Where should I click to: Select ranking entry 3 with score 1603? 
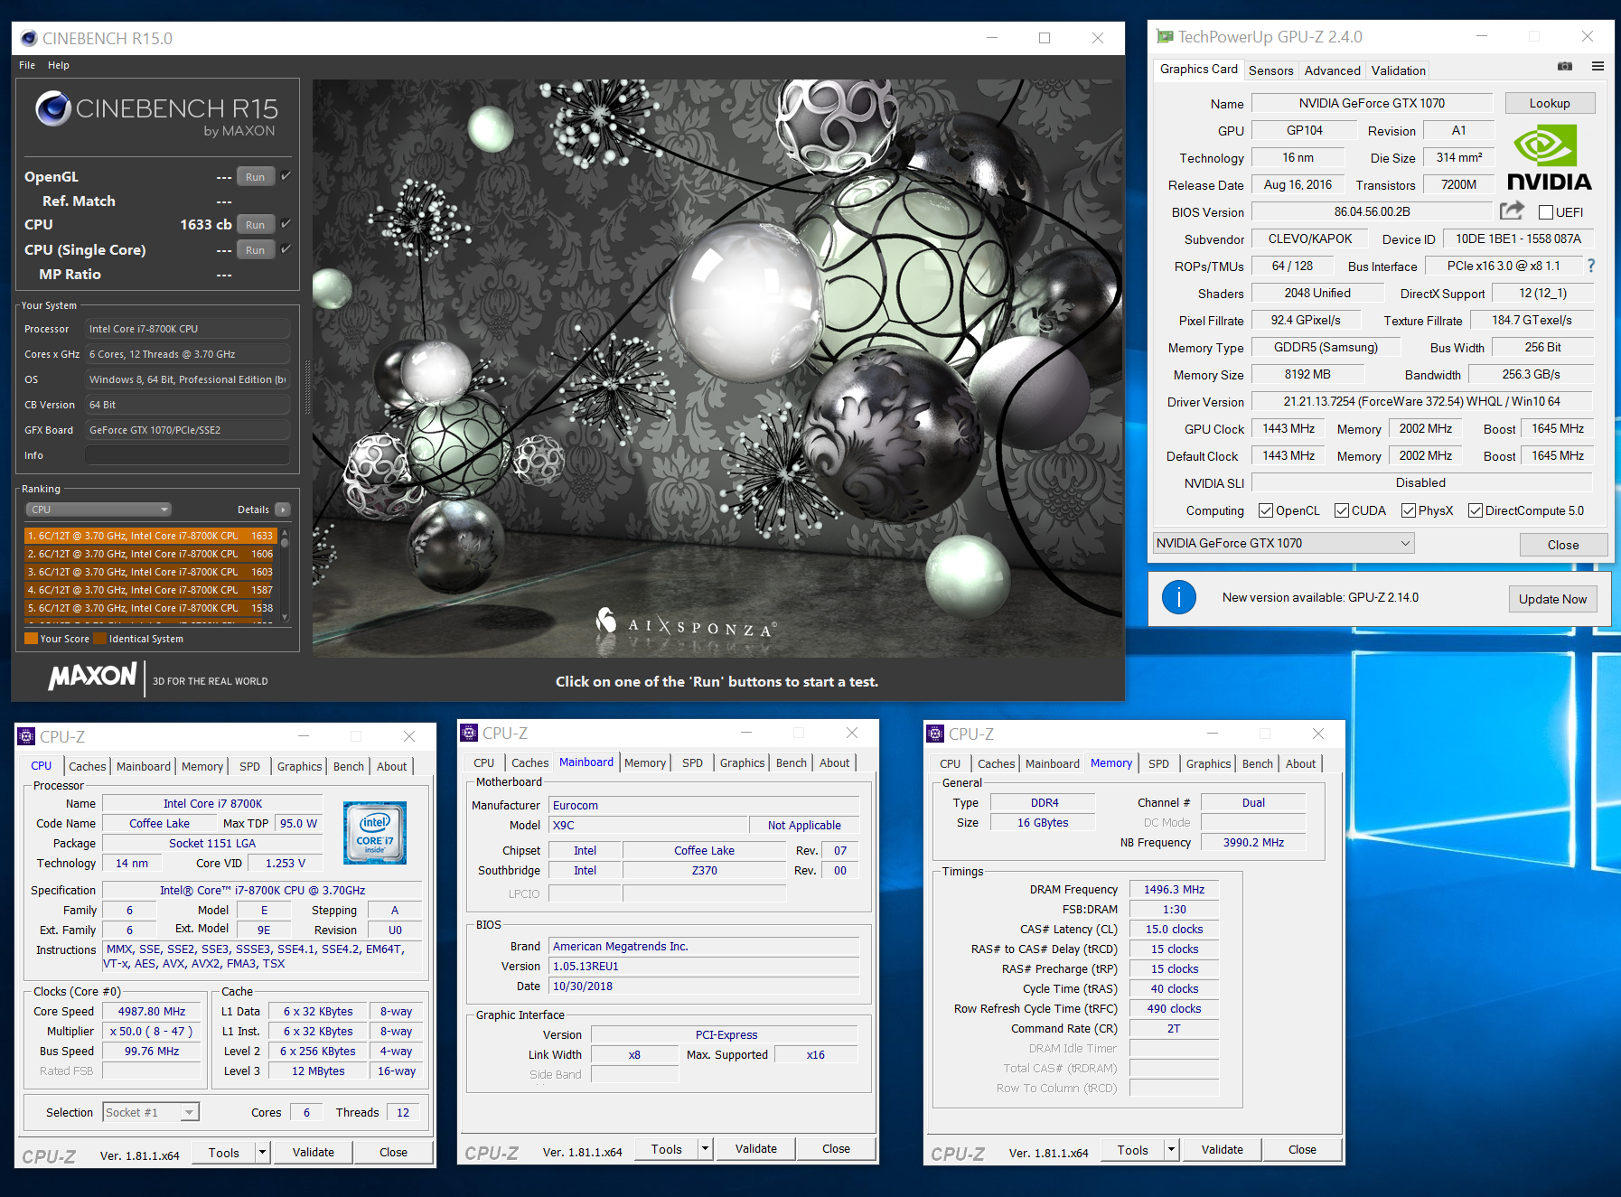(x=150, y=572)
